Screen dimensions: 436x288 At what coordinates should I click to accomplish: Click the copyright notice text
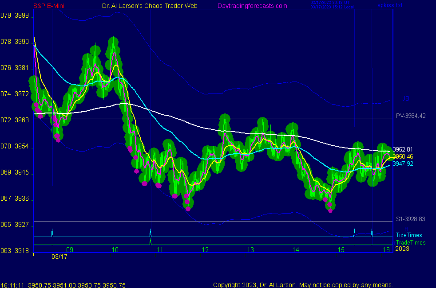303,285
